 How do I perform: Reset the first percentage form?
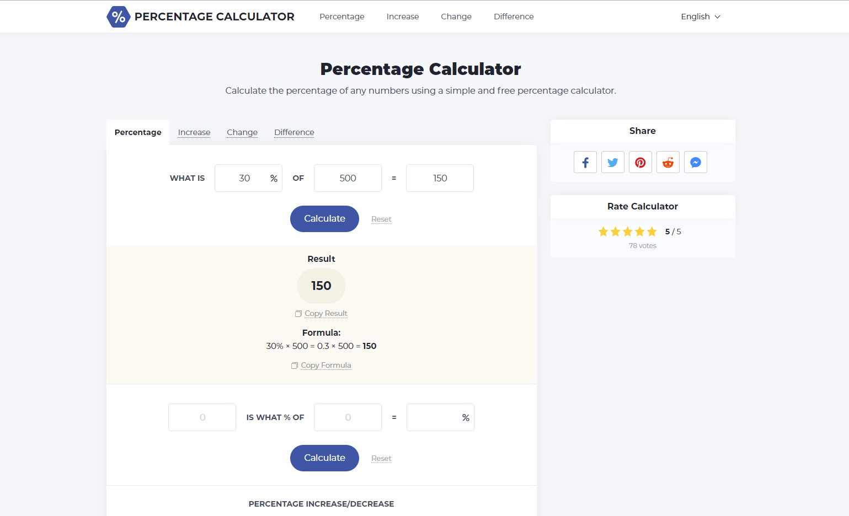coord(381,219)
